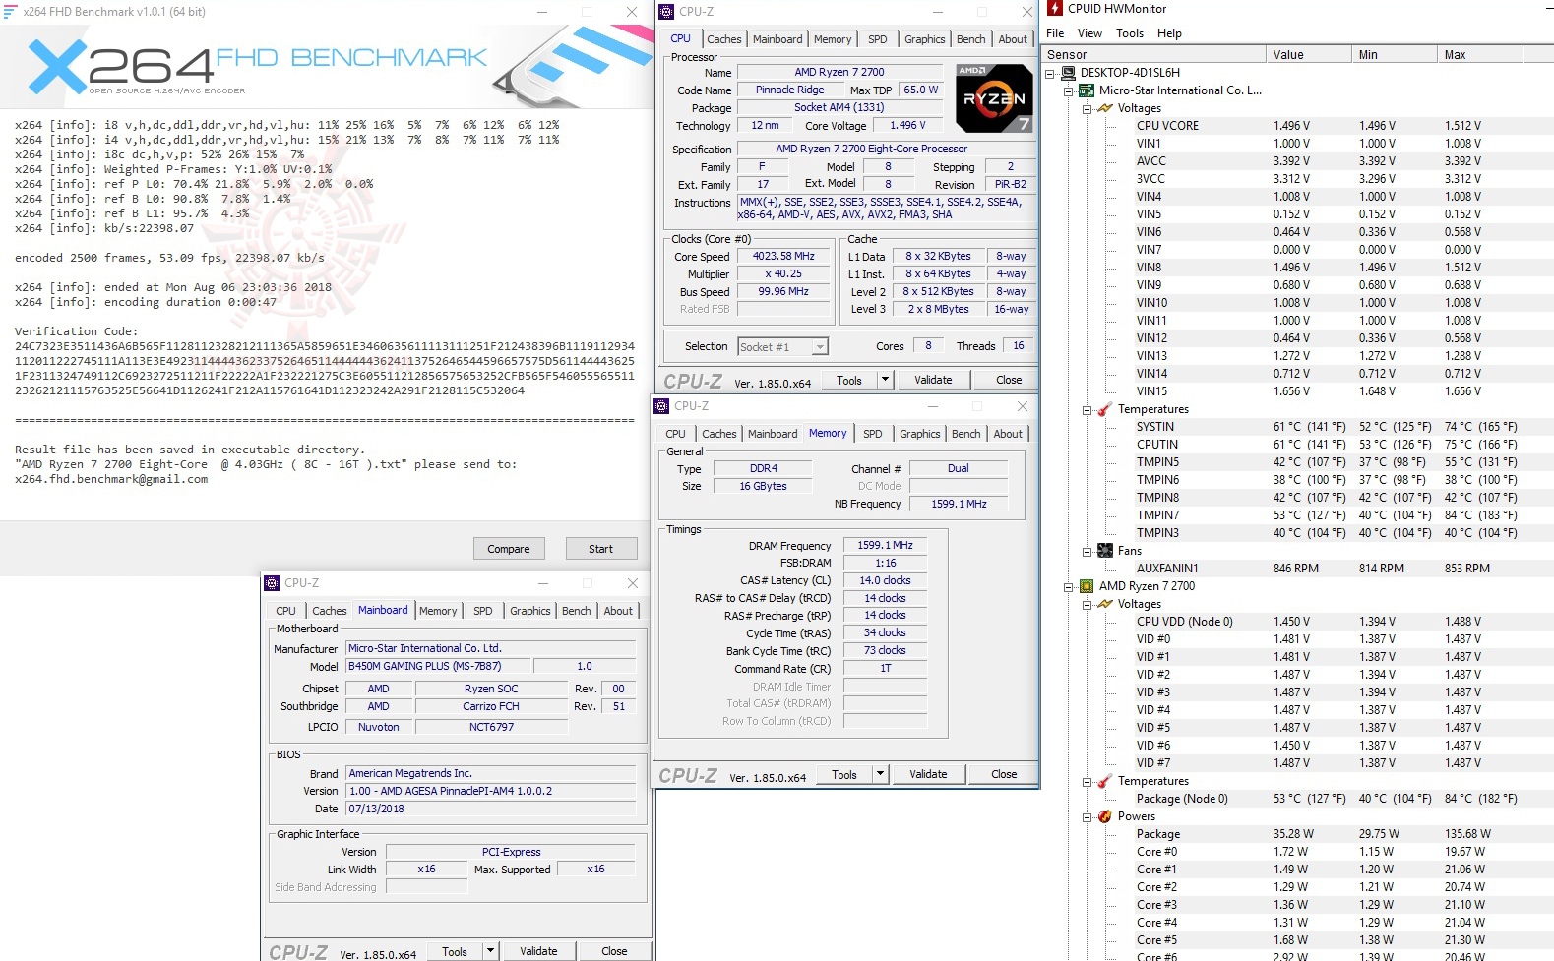
Task: Open the Tools dropdown arrow in top CPU-Z window
Action: tap(884, 380)
